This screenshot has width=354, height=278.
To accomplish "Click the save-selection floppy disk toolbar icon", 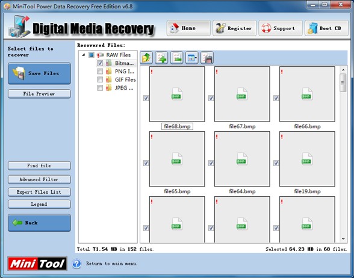I will pyautogui.click(x=207, y=58).
